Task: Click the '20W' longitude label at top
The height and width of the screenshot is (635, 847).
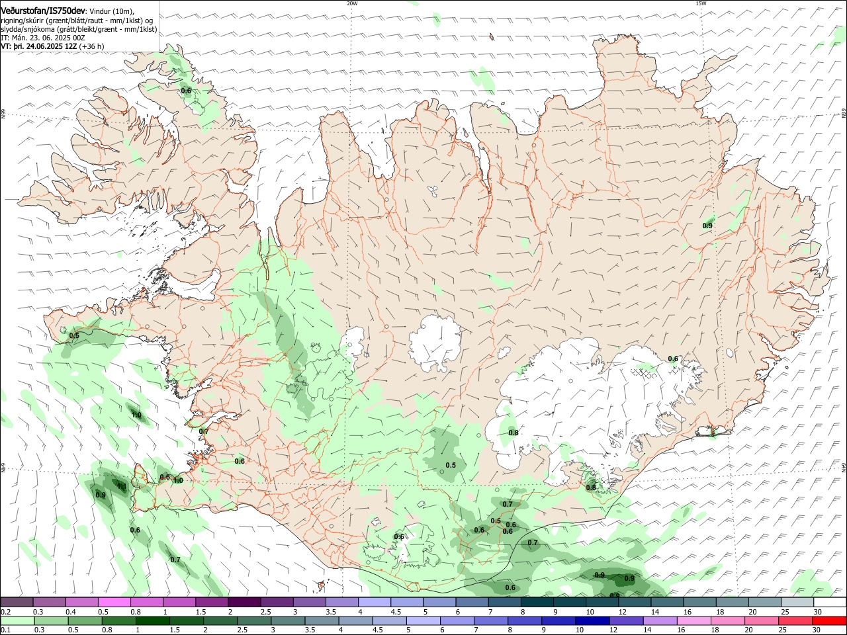Action: (x=352, y=3)
